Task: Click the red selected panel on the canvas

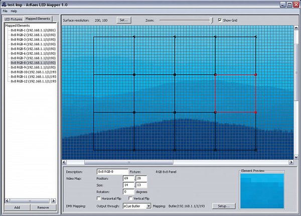Action: pyautogui.click(x=235, y=93)
